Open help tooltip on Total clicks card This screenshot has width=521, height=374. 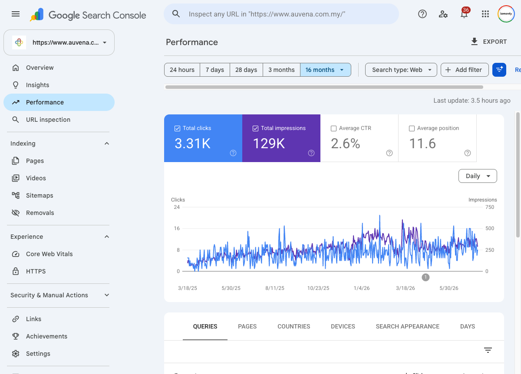coord(233,153)
